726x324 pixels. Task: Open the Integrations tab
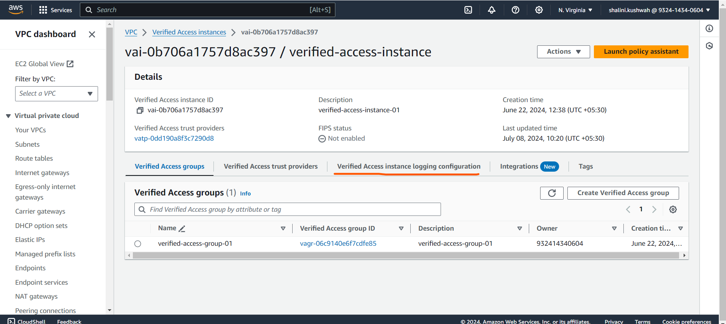[x=529, y=167]
